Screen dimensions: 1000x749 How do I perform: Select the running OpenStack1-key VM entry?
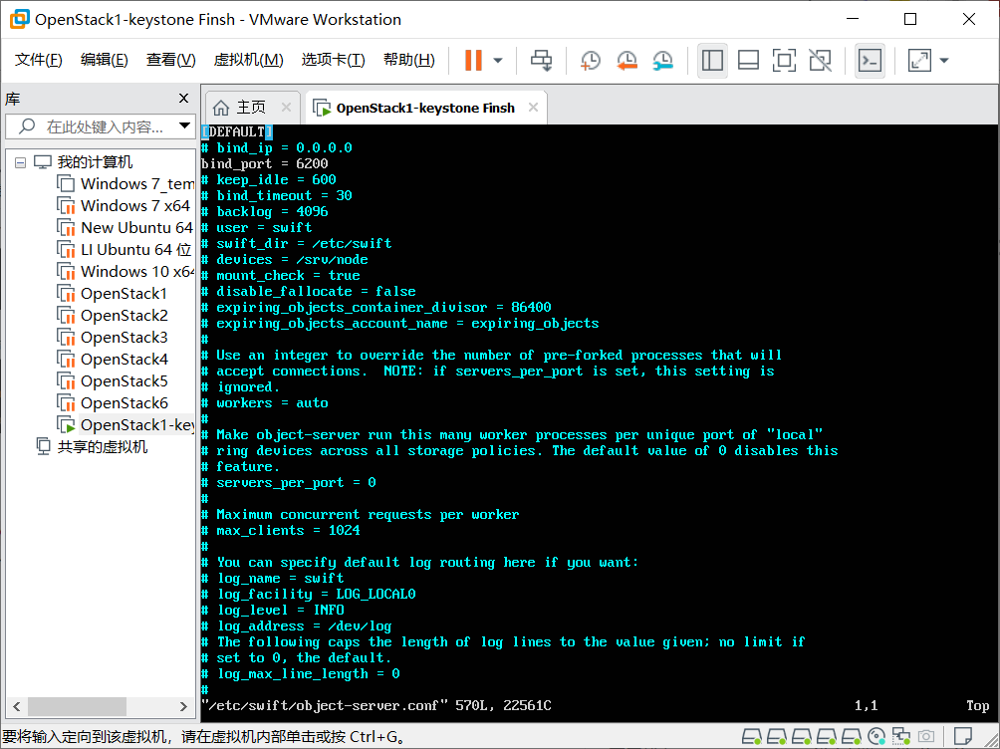click(x=137, y=425)
